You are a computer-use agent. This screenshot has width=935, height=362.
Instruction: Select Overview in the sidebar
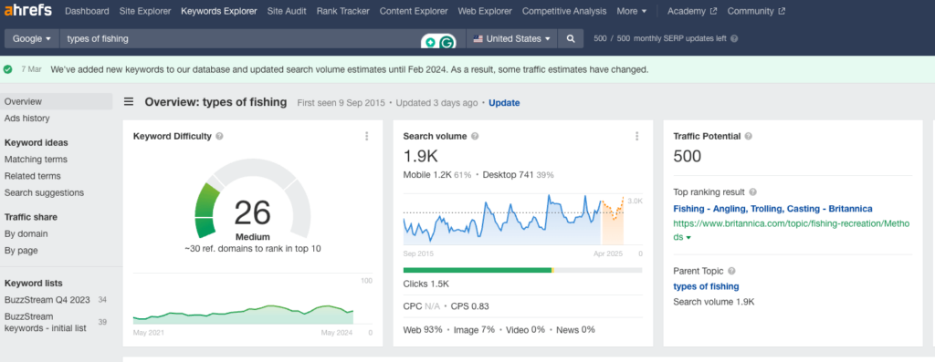tap(56, 102)
